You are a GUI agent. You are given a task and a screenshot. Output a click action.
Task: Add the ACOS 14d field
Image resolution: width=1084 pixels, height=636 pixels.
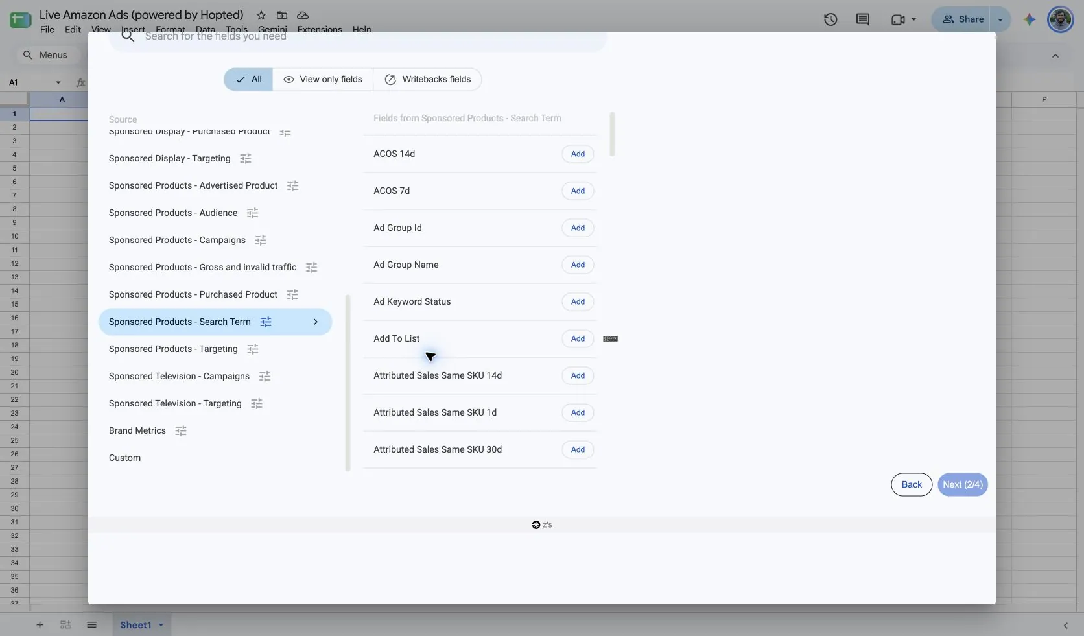pyautogui.click(x=578, y=154)
